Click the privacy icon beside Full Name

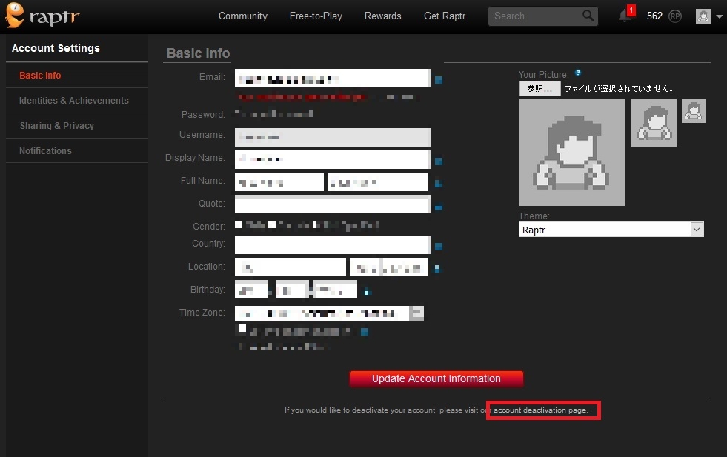click(x=439, y=184)
